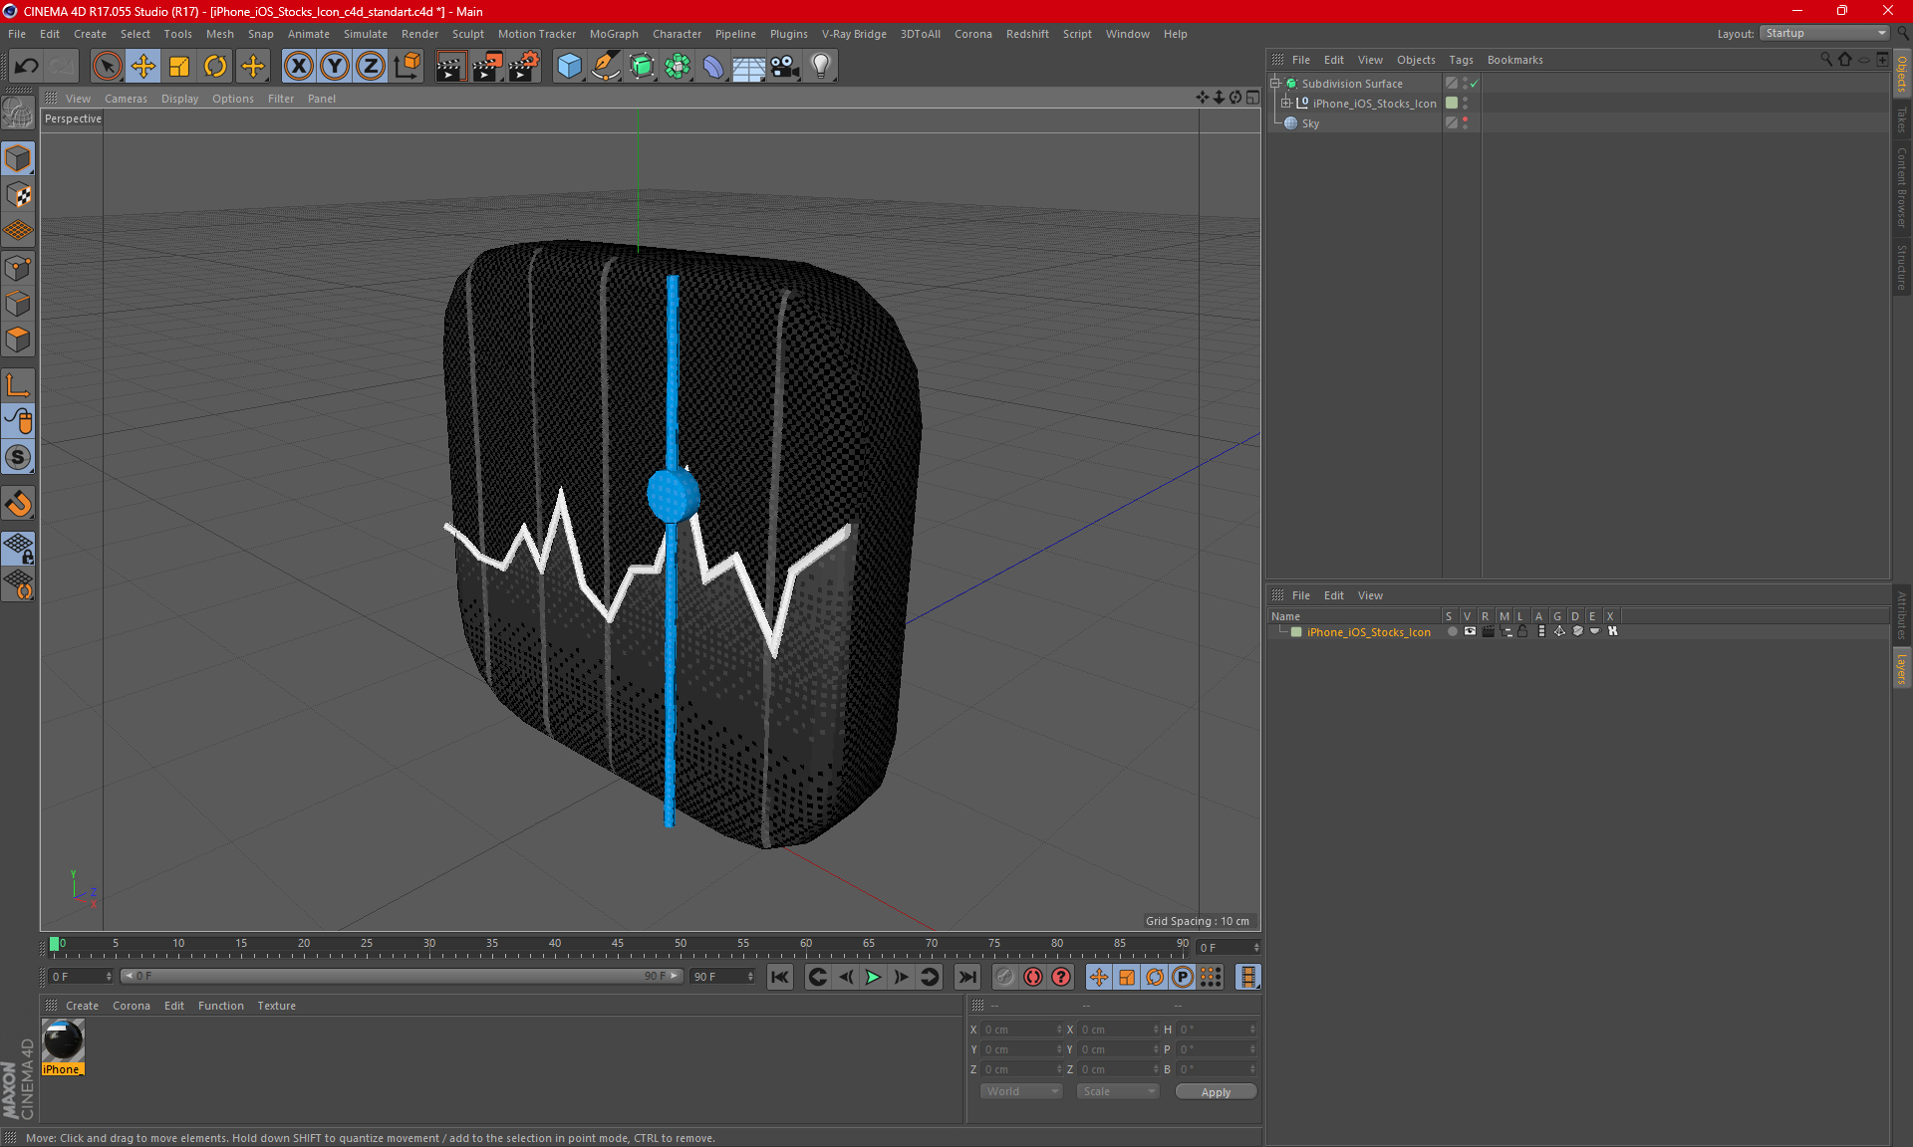This screenshot has height=1147, width=1913.
Task: Click Render View clapperboard icon
Action: (x=450, y=66)
